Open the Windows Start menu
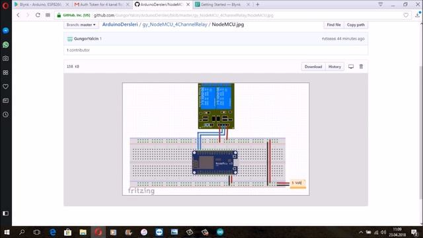The image size is (423, 238). coord(7,232)
